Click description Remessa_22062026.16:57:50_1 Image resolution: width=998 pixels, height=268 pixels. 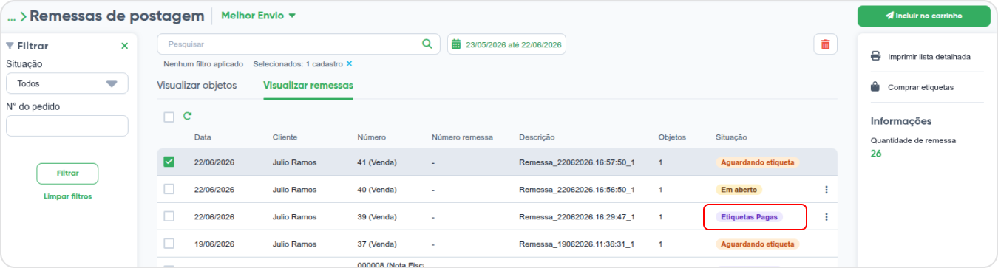[577, 162]
